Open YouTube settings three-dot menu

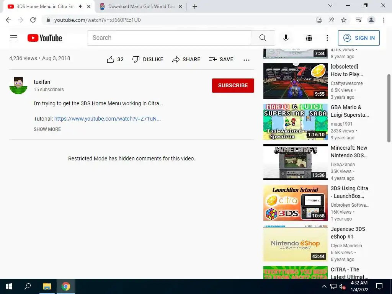click(327, 38)
